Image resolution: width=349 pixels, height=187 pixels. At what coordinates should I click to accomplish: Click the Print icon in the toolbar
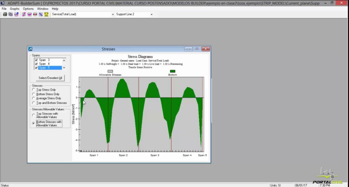point(5,14)
